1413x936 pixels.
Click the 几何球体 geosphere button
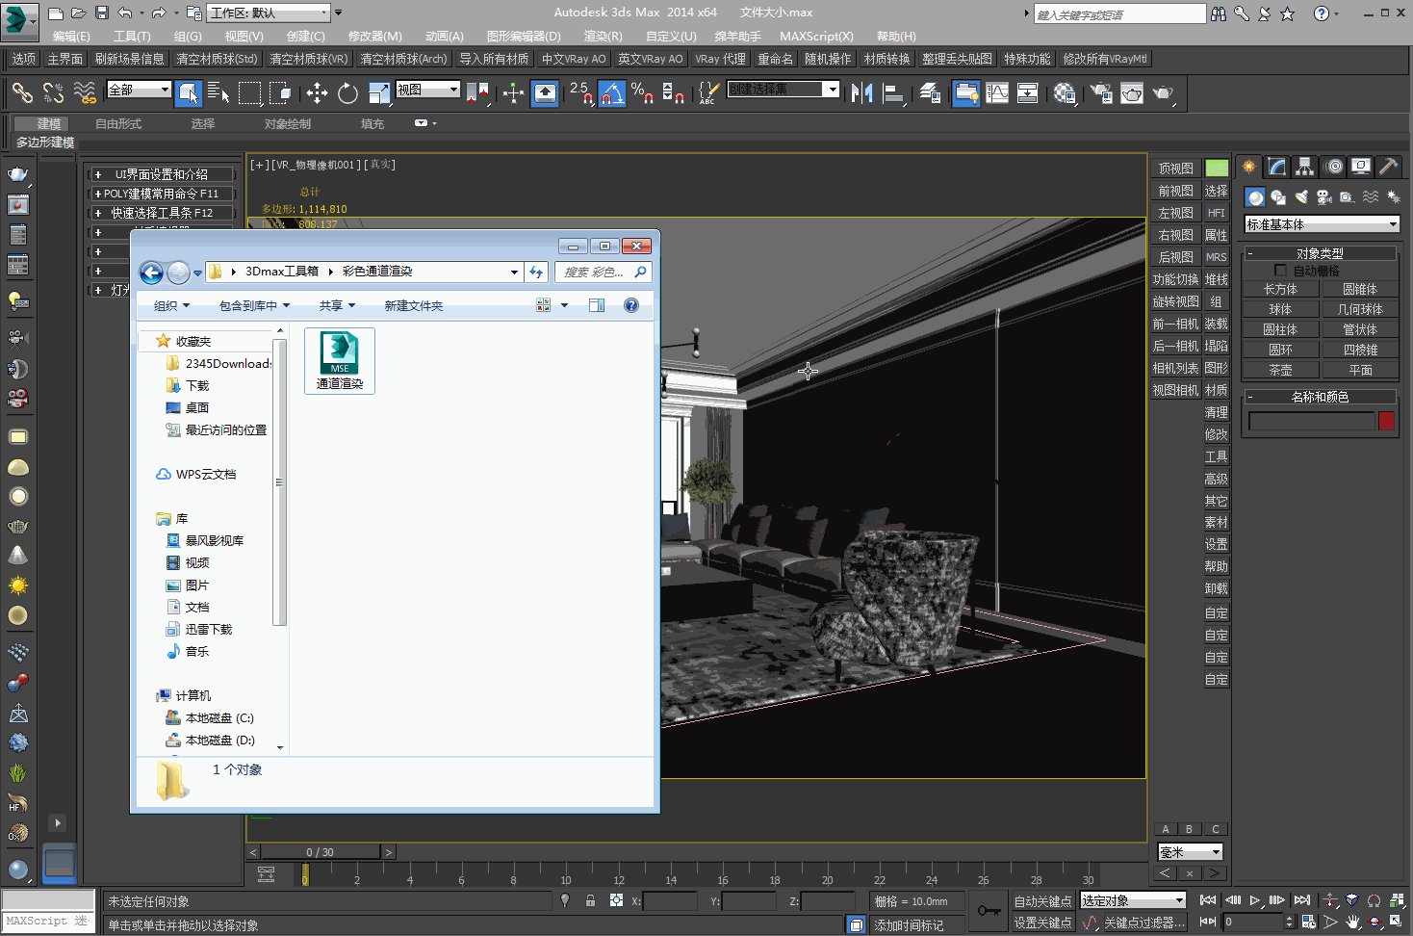[x=1360, y=309]
